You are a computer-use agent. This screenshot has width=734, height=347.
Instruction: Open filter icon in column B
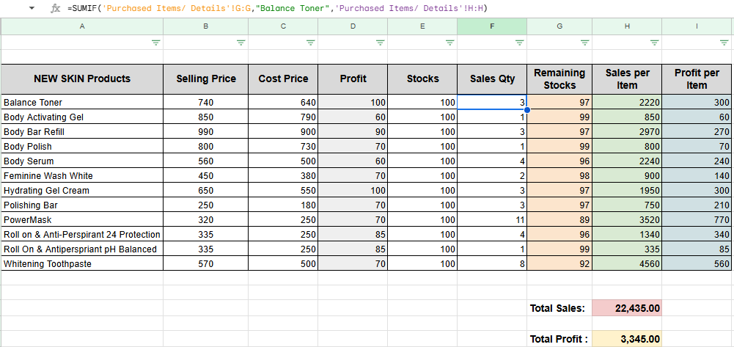tap(241, 43)
